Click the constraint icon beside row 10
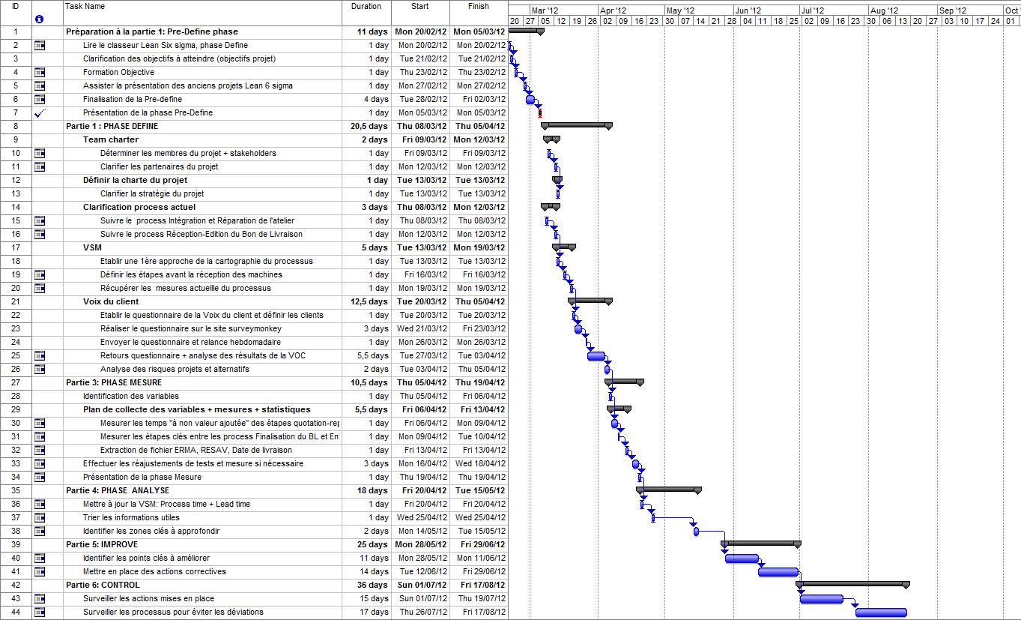 click(39, 154)
